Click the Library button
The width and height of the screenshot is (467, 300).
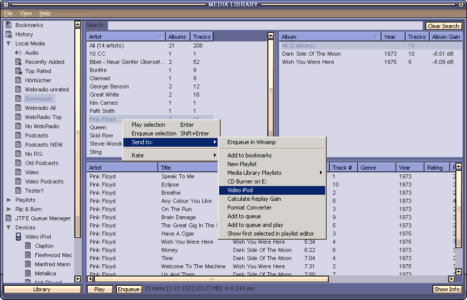click(41, 289)
